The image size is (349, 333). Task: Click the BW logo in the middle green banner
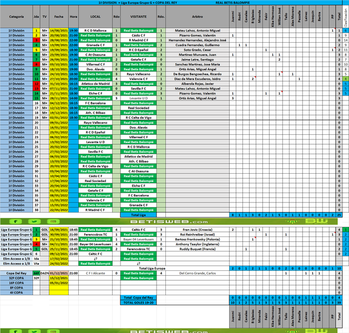pos(316,221)
